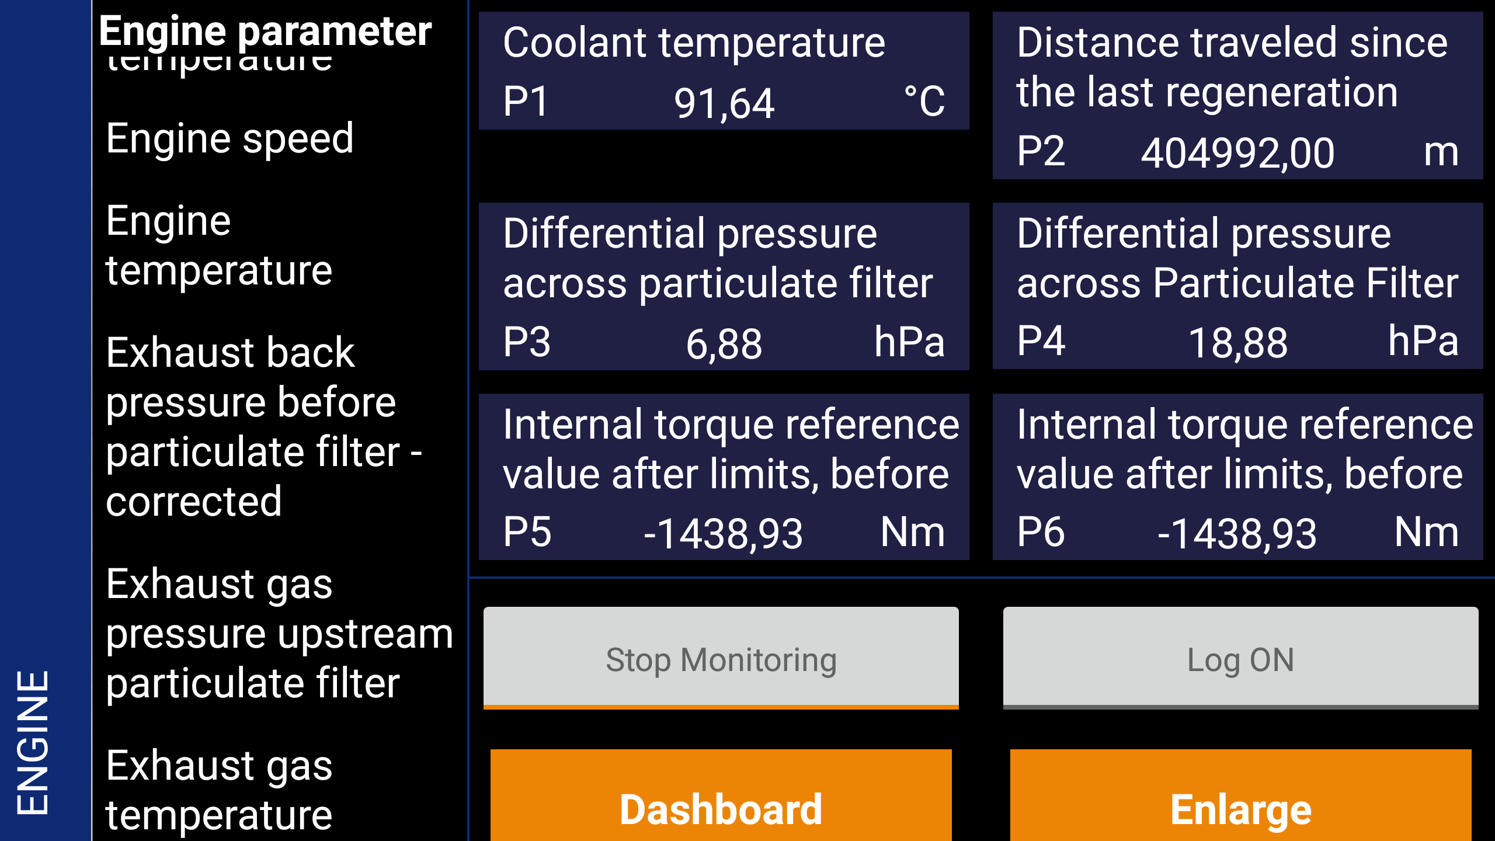
Task: Select Engine temperature in parameter list
Action: pos(219,245)
